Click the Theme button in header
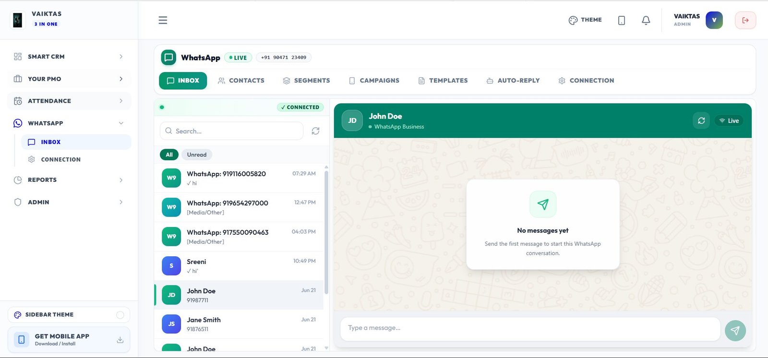768x358 pixels. (585, 20)
